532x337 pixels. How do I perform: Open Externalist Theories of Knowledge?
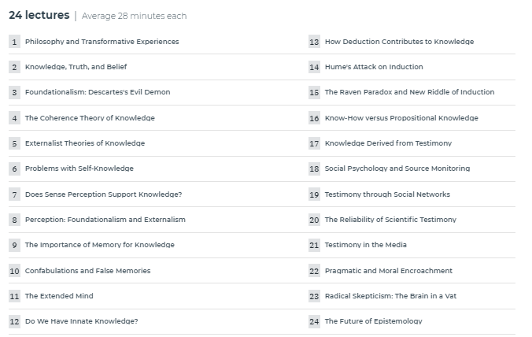[x=85, y=143]
